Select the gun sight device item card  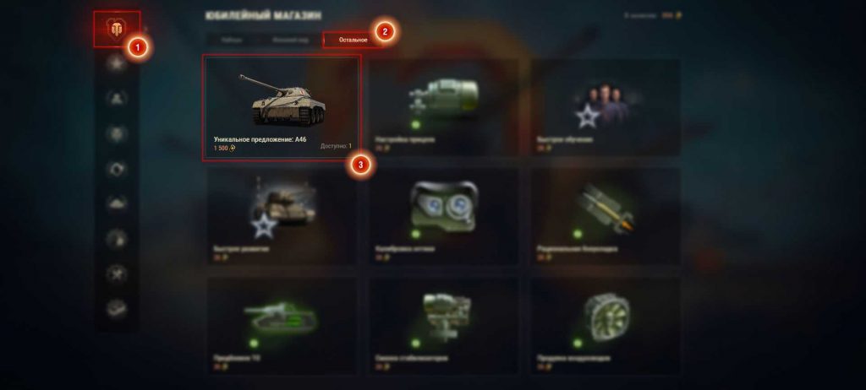444,107
